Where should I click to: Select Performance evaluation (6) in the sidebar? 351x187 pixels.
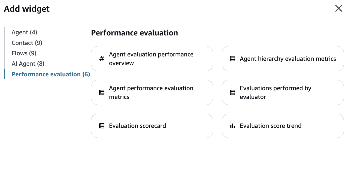pyautogui.click(x=51, y=74)
